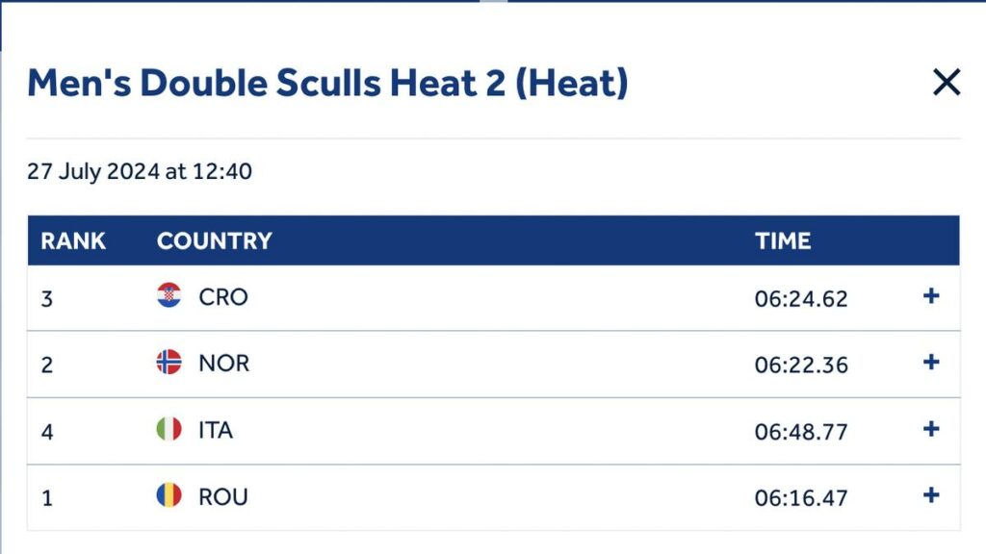Click the Norway flag icon
The image size is (986, 554).
[169, 362]
